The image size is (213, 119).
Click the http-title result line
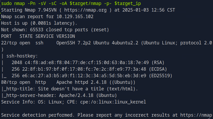pos(69,89)
